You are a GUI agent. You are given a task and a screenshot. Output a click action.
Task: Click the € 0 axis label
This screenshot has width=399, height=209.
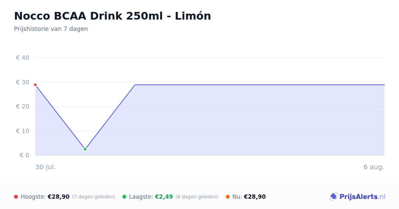[25, 155]
